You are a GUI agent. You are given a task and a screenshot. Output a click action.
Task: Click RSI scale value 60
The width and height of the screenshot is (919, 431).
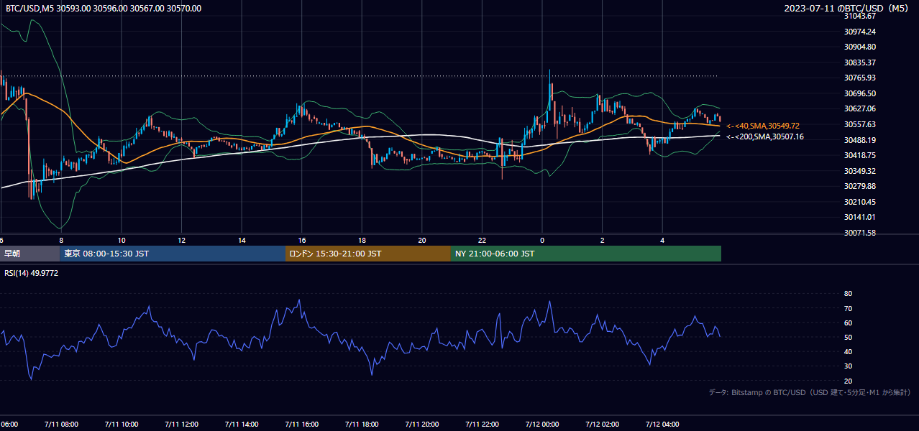(848, 323)
